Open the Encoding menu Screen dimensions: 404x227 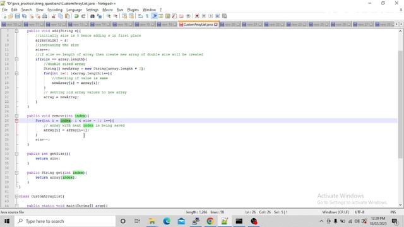55,10
